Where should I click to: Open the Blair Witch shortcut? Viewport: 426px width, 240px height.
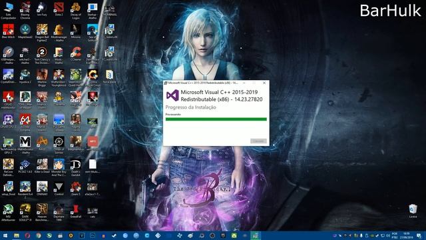(8, 31)
